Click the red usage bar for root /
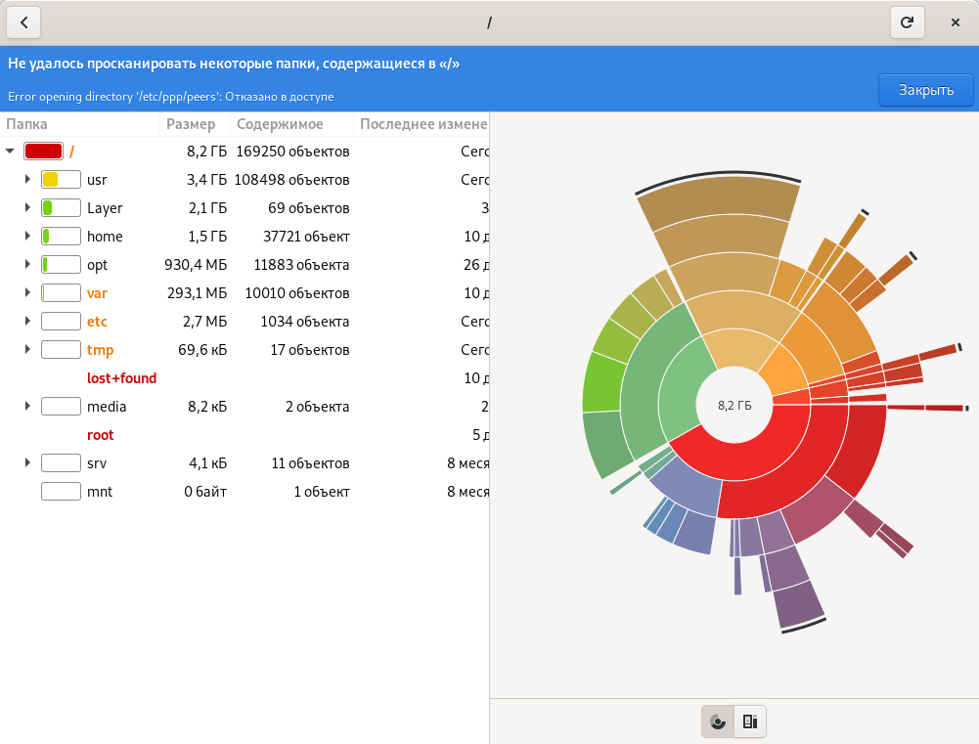 tap(43, 152)
